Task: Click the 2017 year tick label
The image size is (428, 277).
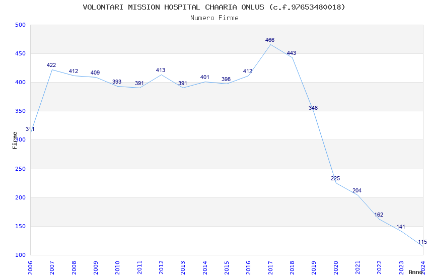Action: point(270,267)
